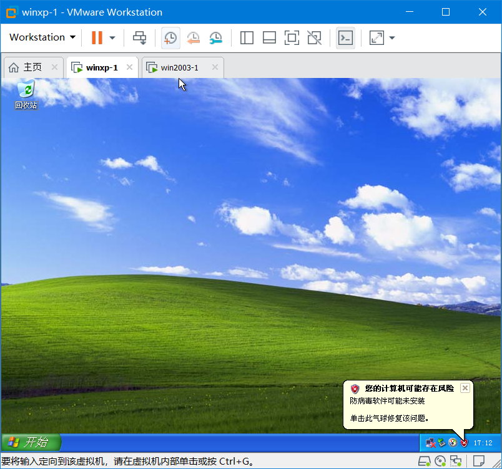Open the XP 开始 Start menu
This screenshot has height=469, width=502.
tap(31, 442)
